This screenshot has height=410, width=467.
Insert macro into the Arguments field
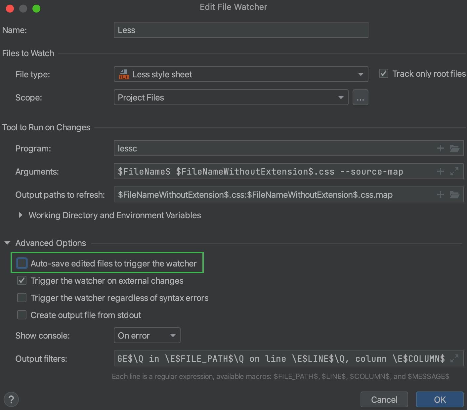pyautogui.click(x=440, y=171)
